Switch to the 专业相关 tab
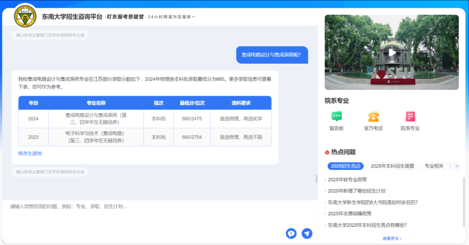The image size is (469, 245). (x=434, y=166)
